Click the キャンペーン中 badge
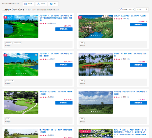Image resolution: width=152 pixels, height=138 pixels. (85, 131)
